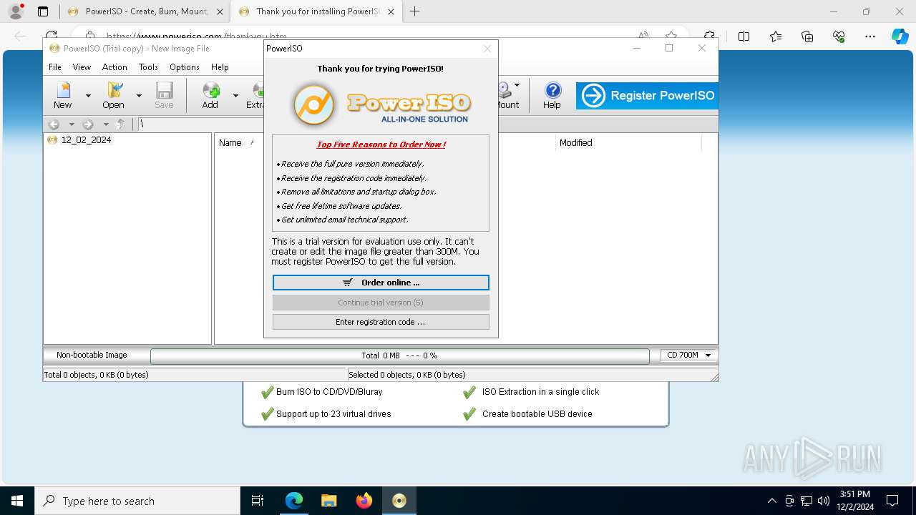Click Continue trial version button

click(x=381, y=303)
